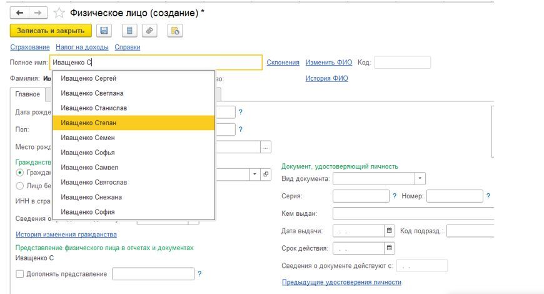Click the open icon beside citizenship dropdown
The width and height of the screenshot is (544, 294).
(266, 175)
